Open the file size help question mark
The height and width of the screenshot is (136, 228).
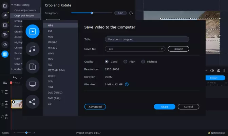coord(127,84)
